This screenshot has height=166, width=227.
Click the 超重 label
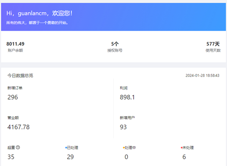[11, 147]
